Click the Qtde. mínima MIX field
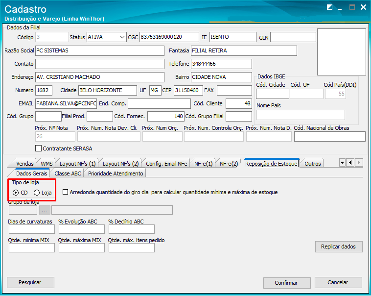Screen dimensions: 371x296 pos(32,248)
